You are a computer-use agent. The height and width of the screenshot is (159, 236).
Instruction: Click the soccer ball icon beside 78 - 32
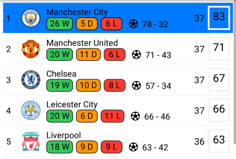[x=134, y=24]
